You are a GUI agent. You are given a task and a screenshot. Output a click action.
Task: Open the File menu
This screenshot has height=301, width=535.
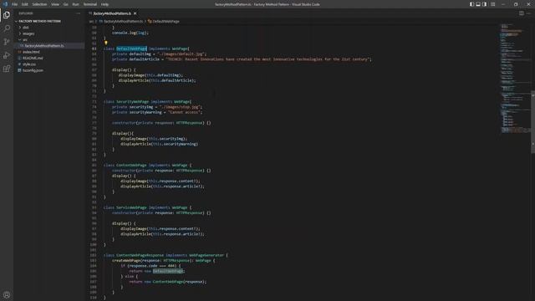point(15,4)
